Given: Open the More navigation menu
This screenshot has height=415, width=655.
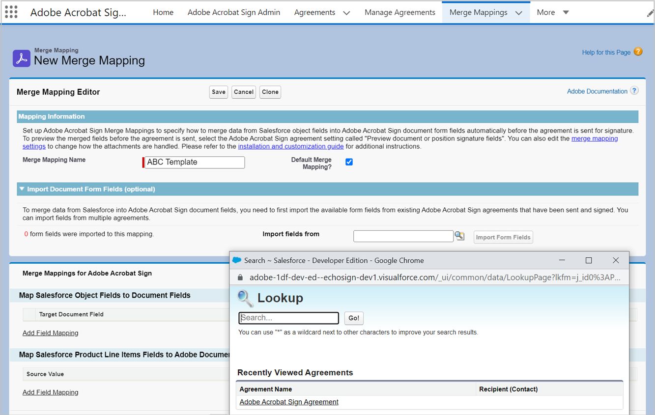Looking at the screenshot, I should click(x=546, y=12).
